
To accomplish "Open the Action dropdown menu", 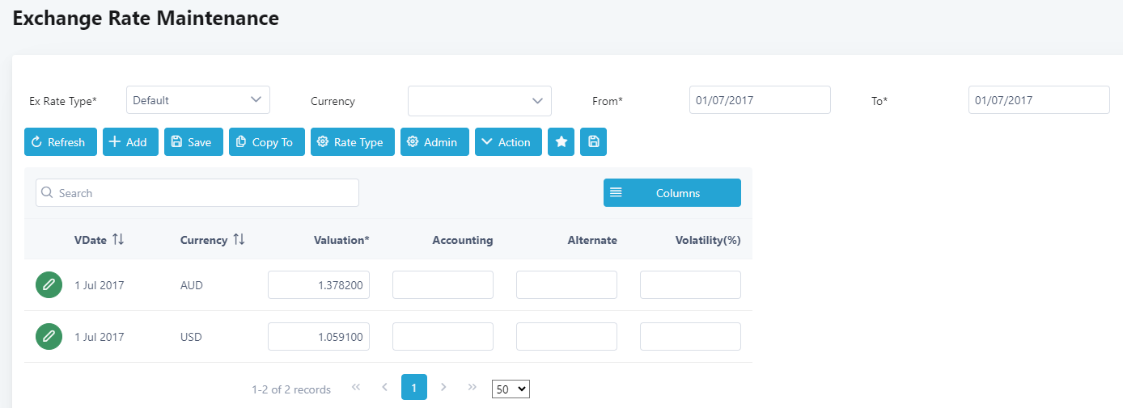I will (508, 142).
